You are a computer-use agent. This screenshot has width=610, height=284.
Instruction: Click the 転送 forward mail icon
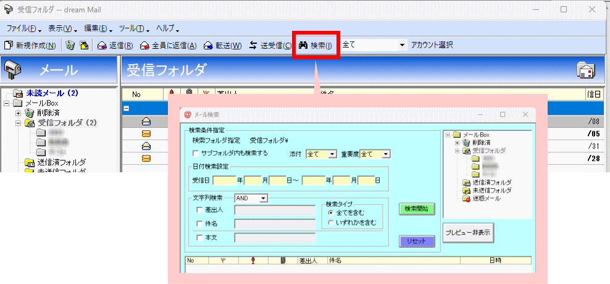[x=208, y=45]
